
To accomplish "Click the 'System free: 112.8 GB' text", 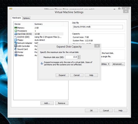I will coord(83,41).
